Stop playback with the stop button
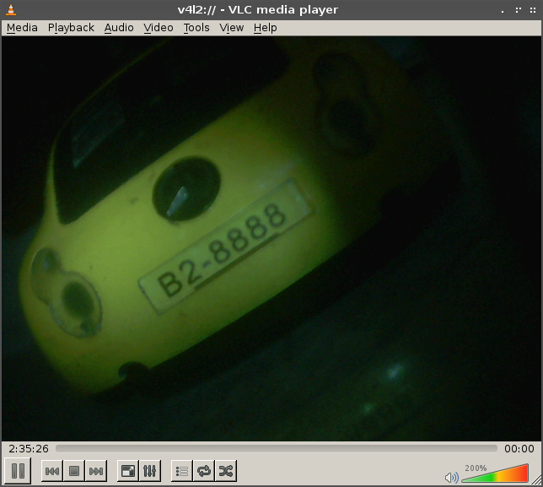543x487 pixels. coord(74,471)
